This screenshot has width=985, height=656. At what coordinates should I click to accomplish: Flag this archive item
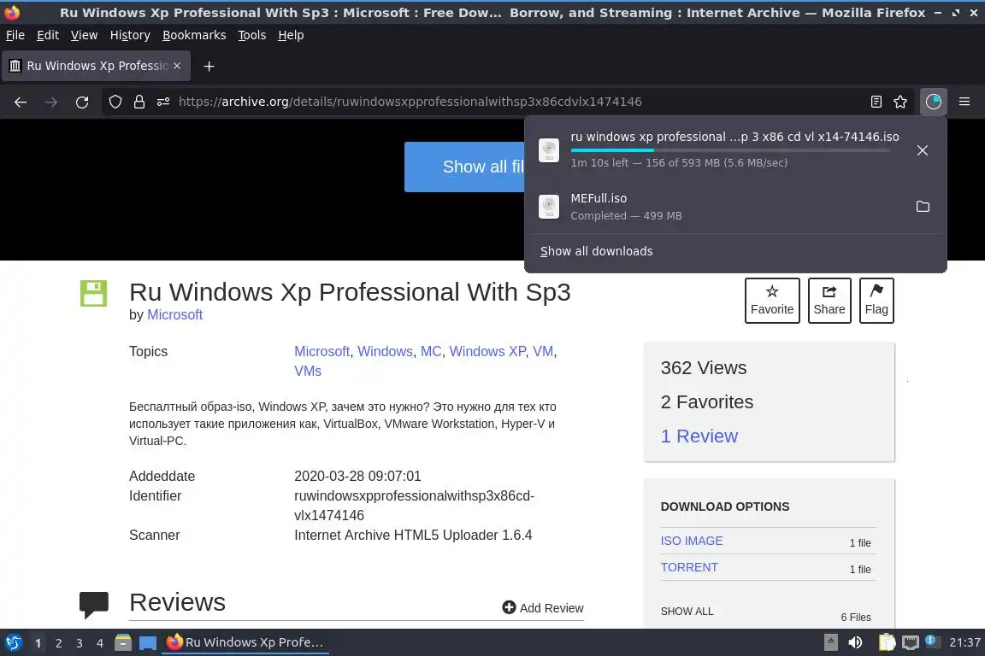click(x=876, y=301)
